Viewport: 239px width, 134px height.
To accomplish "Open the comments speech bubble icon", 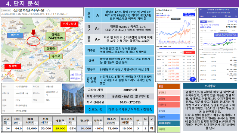I will pos(226,16).
